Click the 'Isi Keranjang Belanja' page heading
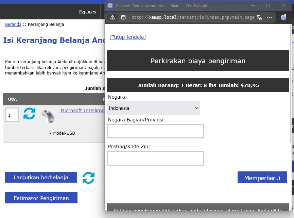294x218 pixels. [x=54, y=40]
